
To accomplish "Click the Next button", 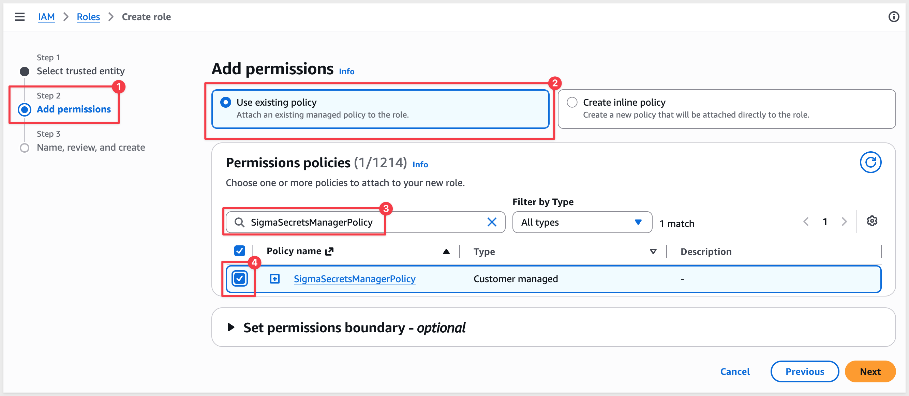I will [870, 371].
